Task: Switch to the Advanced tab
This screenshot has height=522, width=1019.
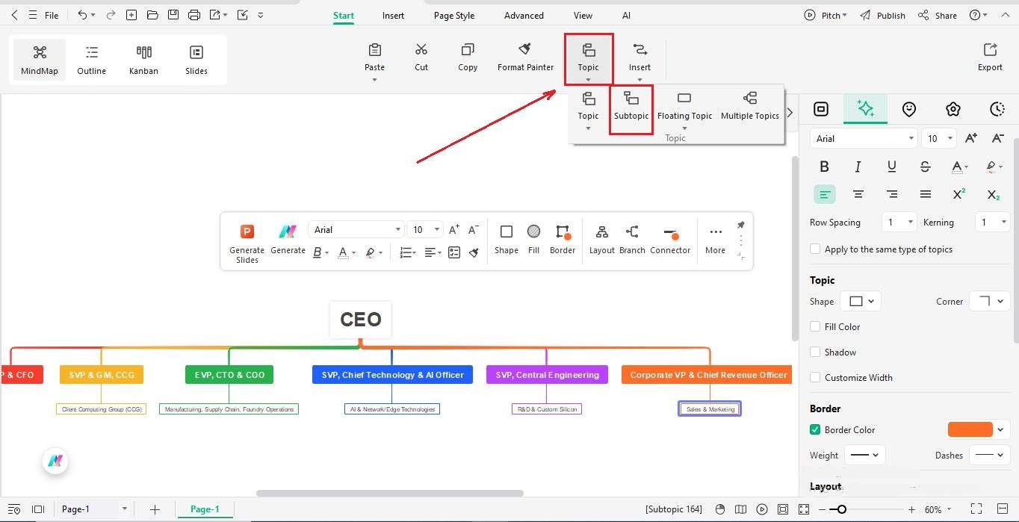Action: (524, 15)
